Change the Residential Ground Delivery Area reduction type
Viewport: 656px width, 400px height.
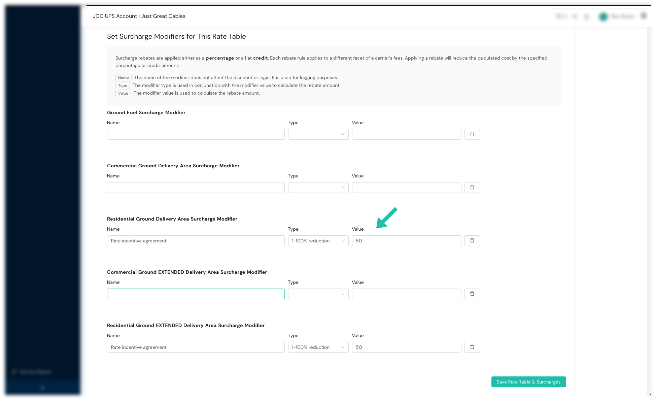pyautogui.click(x=318, y=241)
